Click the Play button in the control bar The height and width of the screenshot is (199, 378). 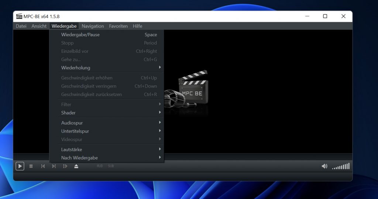[x=20, y=166]
